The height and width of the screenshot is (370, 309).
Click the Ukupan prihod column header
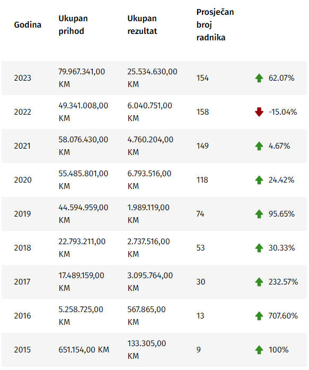(x=73, y=25)
